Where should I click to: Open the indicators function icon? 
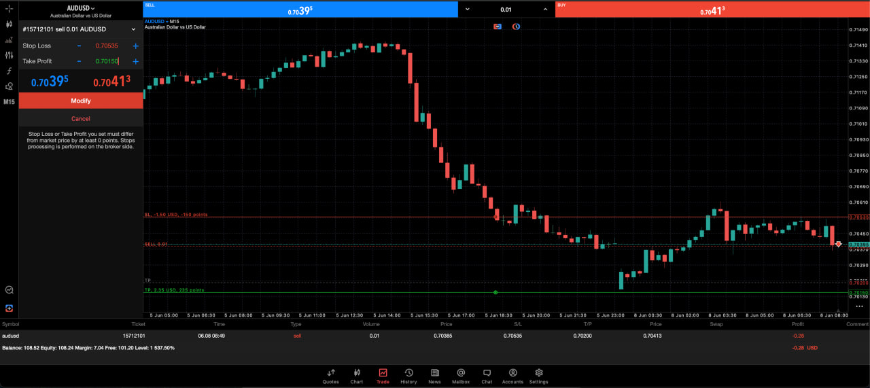[x=9, y=71]
